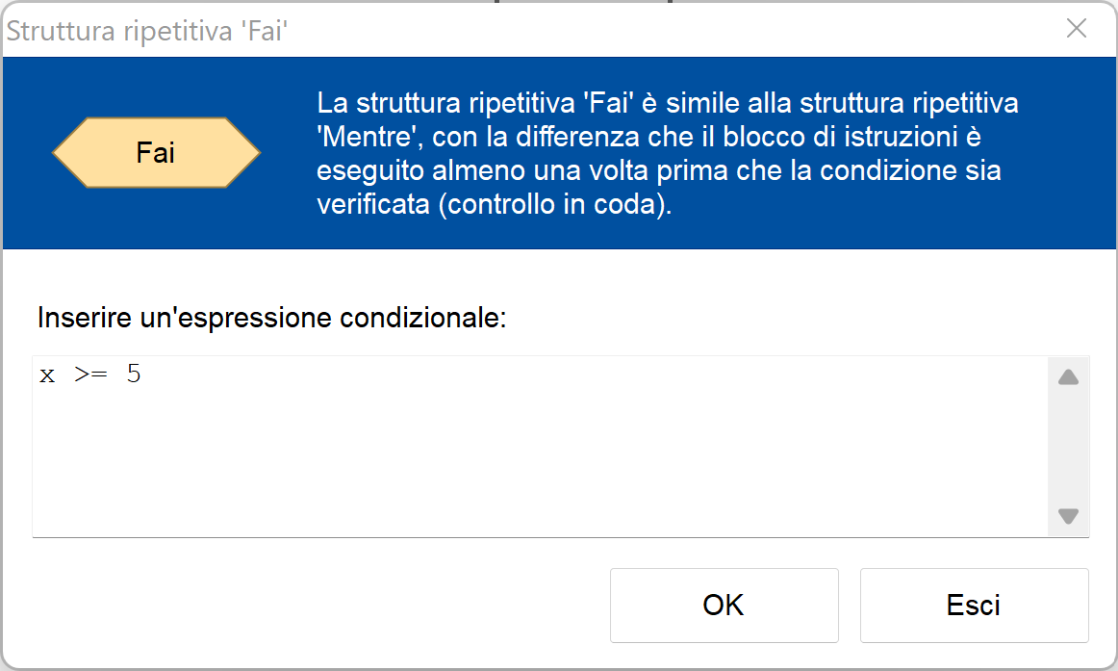Image resolution: width=1118 pixels, height=671 pixels.
Task: Click the '>=' operator in the expression
Action: pyautogui.click(x=90, y=374)
